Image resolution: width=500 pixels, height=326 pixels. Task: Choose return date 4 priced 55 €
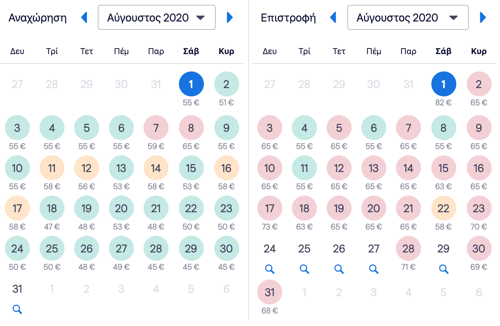(x=304, y=128)
